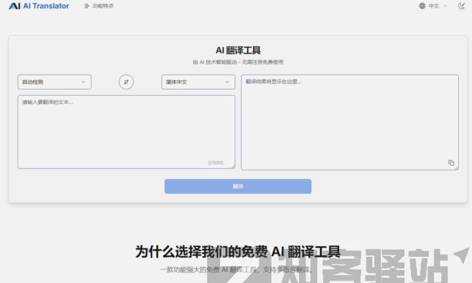This screenshot has height=283, width=472.
Task: Click the 0/5000 character counter
Action: tap(216, 162)
